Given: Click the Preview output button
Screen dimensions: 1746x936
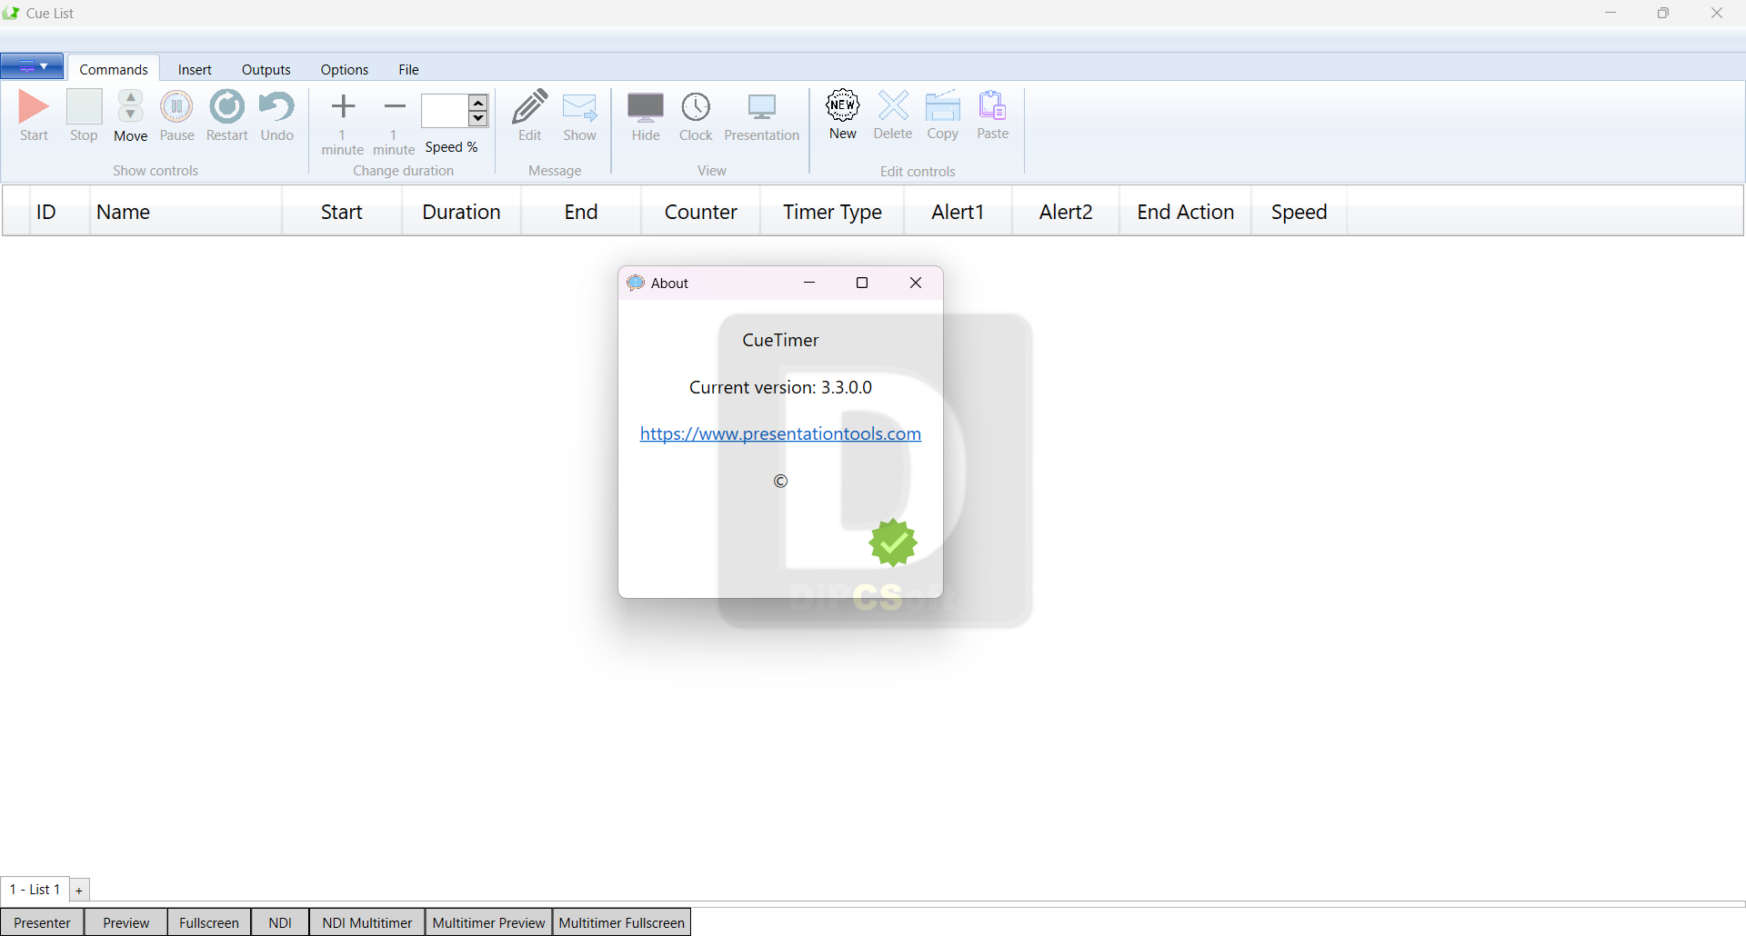Looking at the screenshot, I should (125, 922).
